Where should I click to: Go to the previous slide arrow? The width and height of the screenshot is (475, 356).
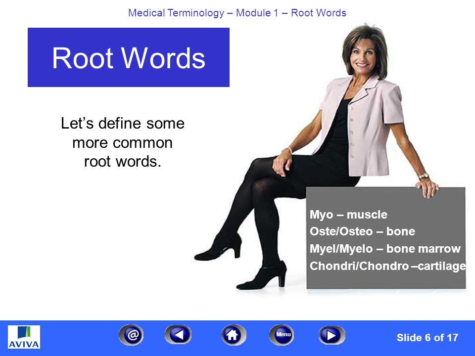coord(178,335)
